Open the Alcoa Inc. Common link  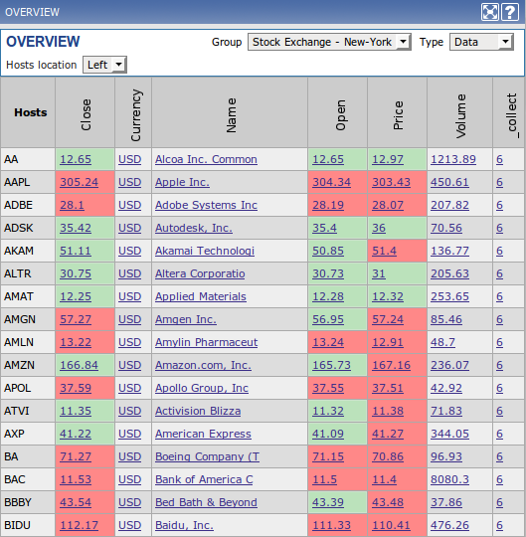pyautogui.click(x=206, y=159)
